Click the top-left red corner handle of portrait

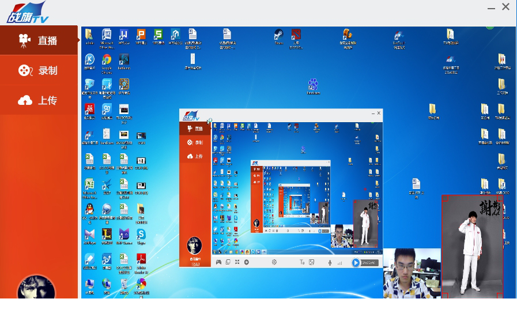[445, 198]
